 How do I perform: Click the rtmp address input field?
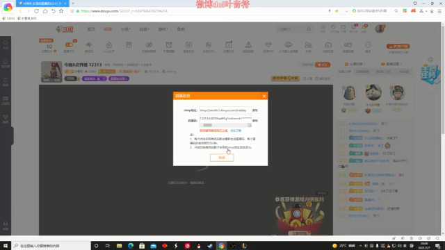[225, 110]
